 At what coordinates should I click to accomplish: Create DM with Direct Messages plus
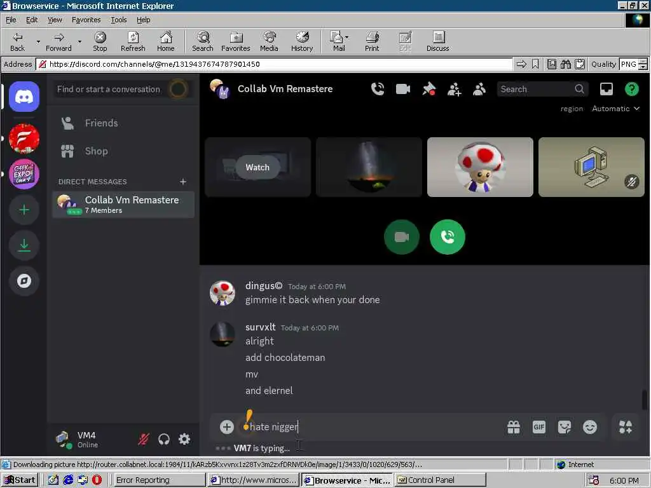coord(183,181)
